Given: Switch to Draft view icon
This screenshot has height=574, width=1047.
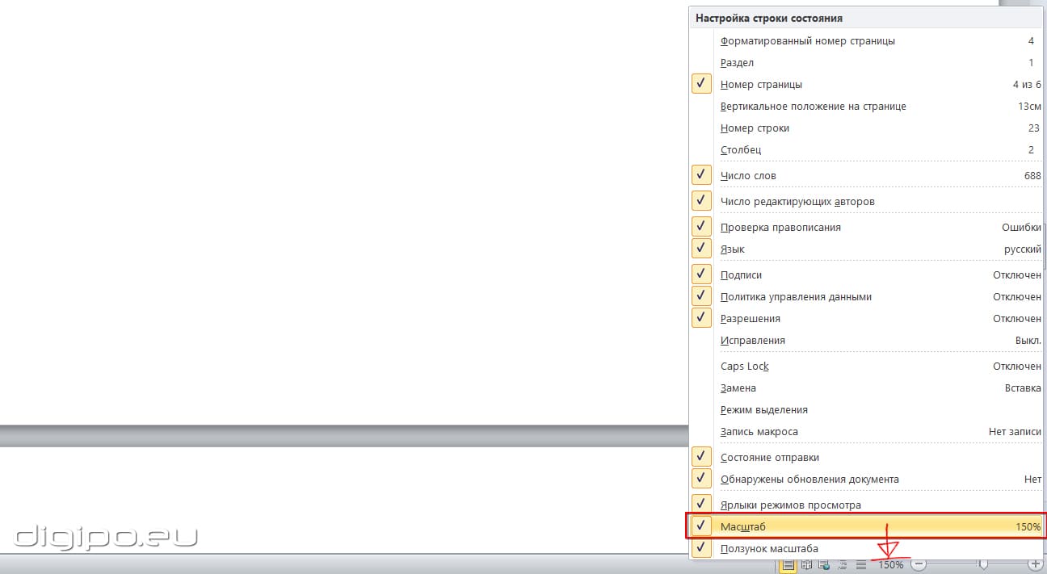Looking at the screenshot, I should 861,565.
